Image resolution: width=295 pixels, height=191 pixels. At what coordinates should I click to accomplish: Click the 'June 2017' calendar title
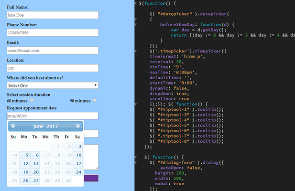[x=45, y=126]
